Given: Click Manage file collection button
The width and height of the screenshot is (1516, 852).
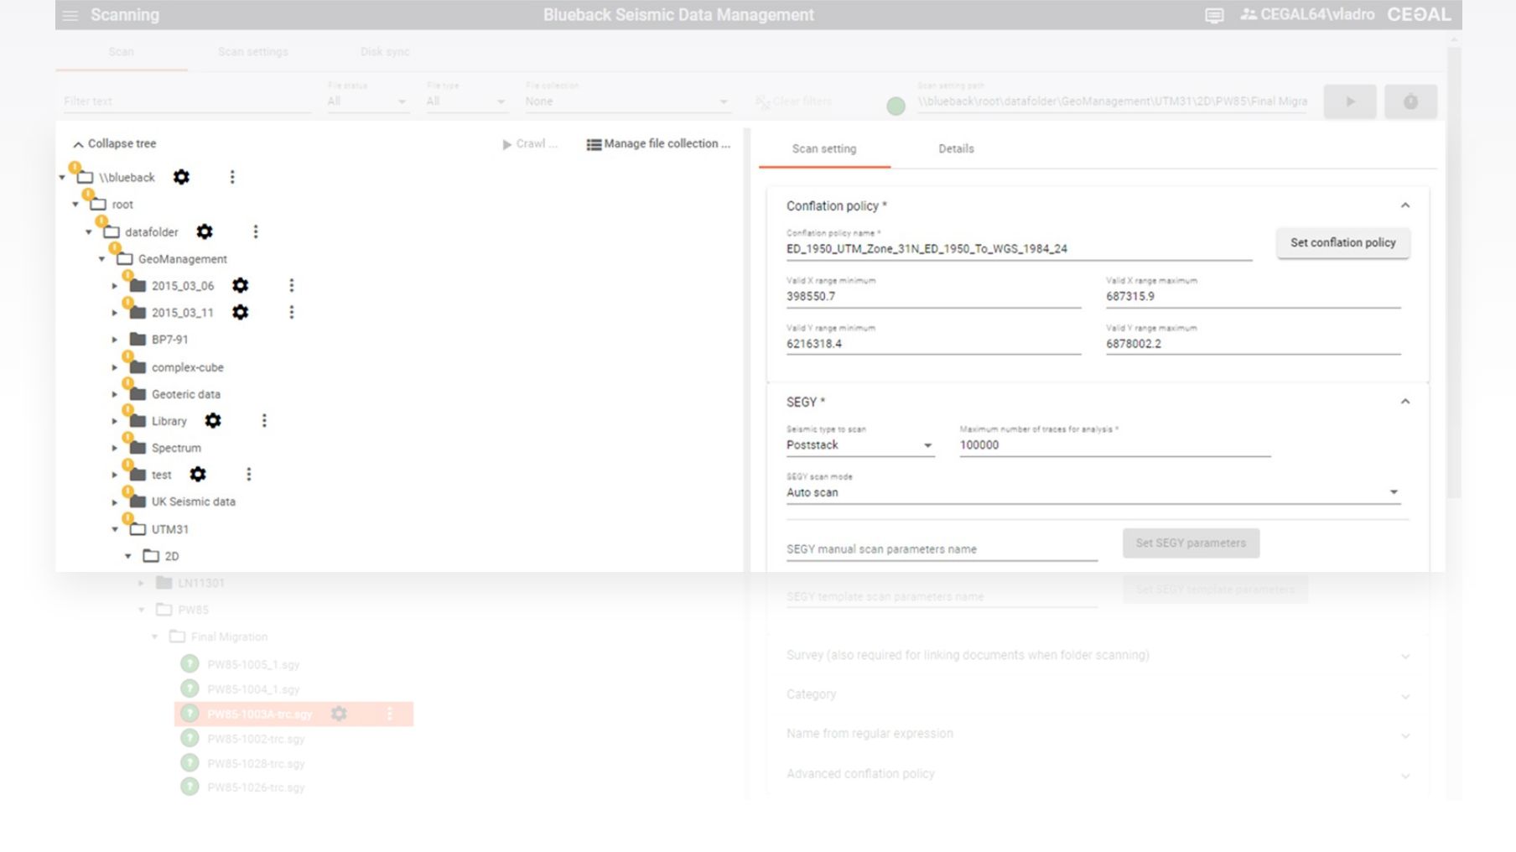Looking at the screenshot, I should pyautogui.click(x=658, y=144).
